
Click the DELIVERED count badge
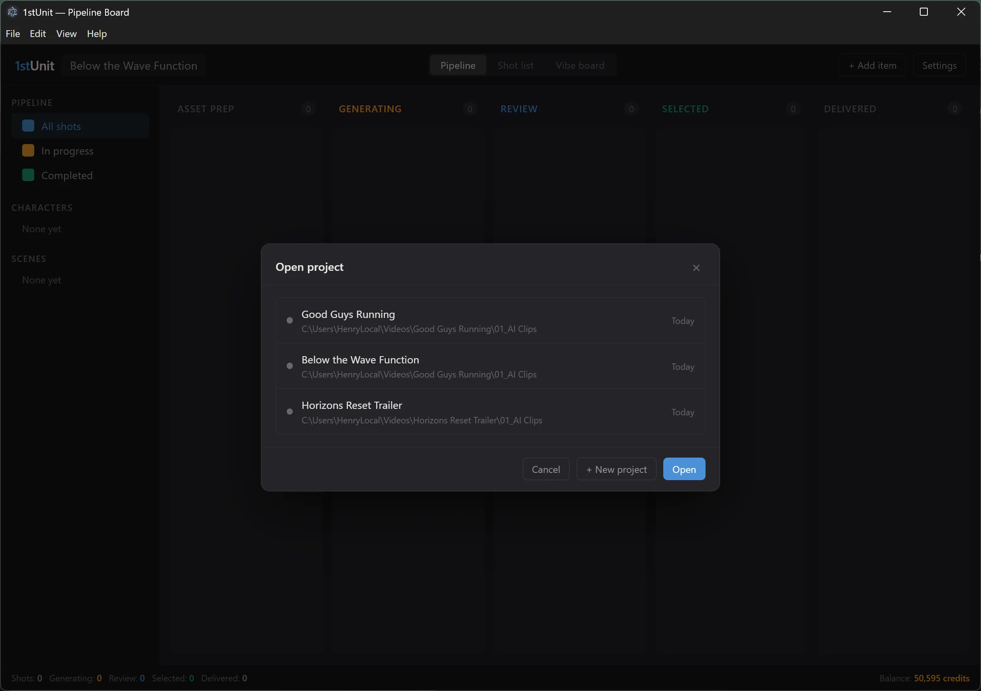point(954,109)
